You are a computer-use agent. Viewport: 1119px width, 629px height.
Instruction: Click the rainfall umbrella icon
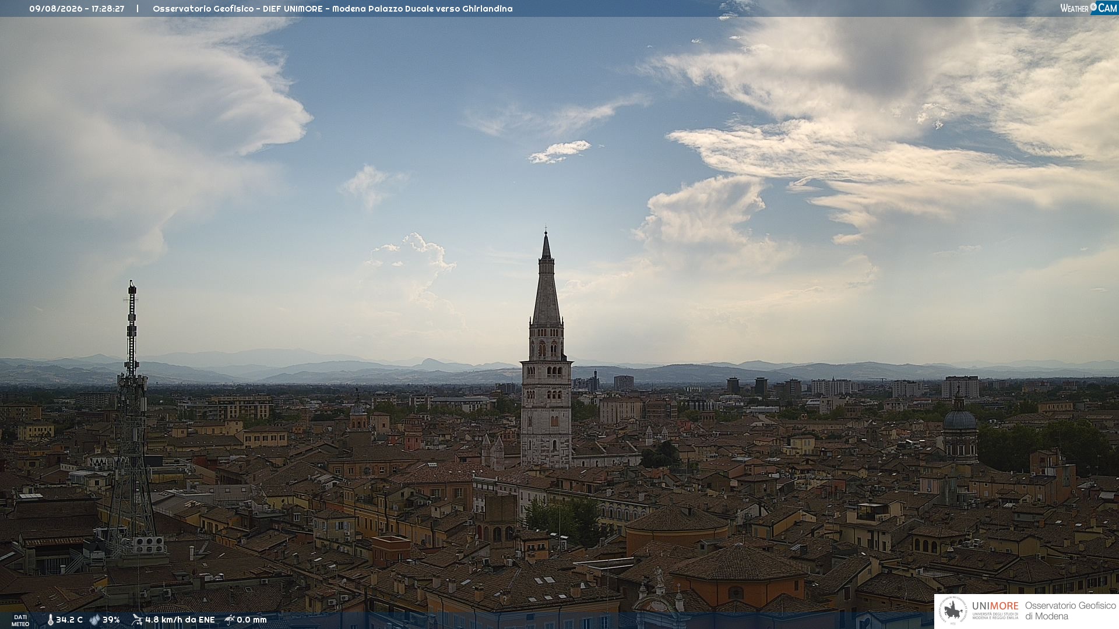click(230, 620)
